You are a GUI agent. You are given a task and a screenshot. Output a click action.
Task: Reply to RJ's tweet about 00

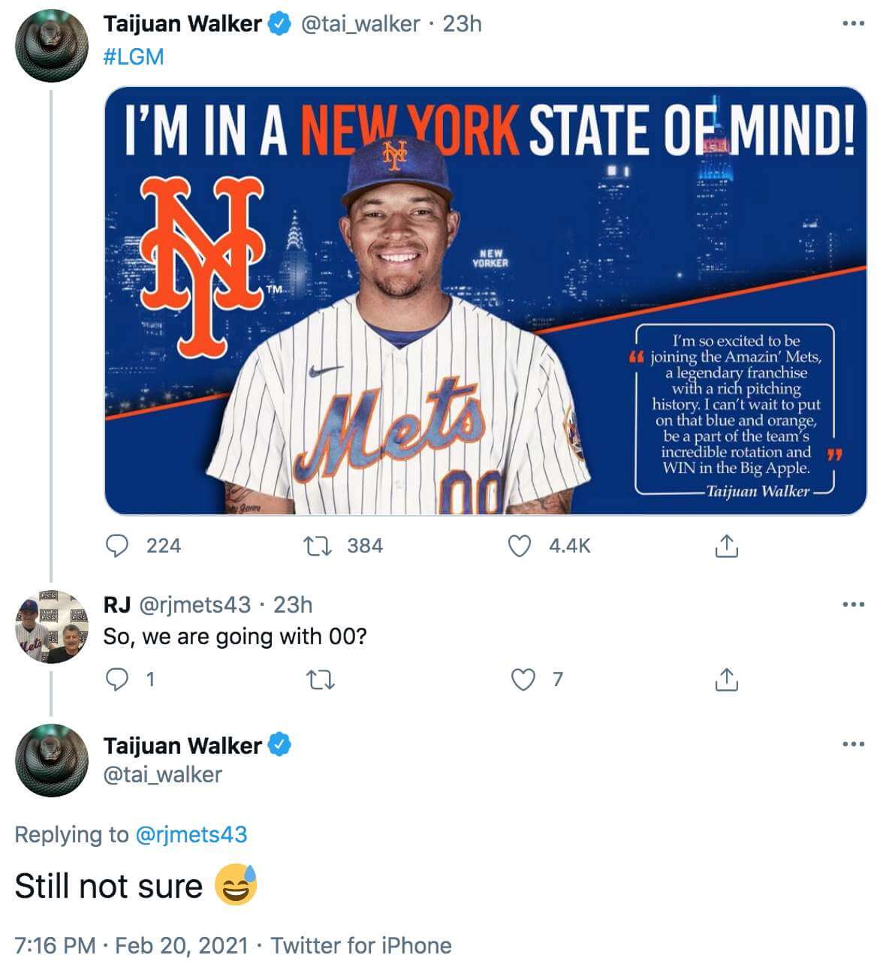(x=116, y=679)
